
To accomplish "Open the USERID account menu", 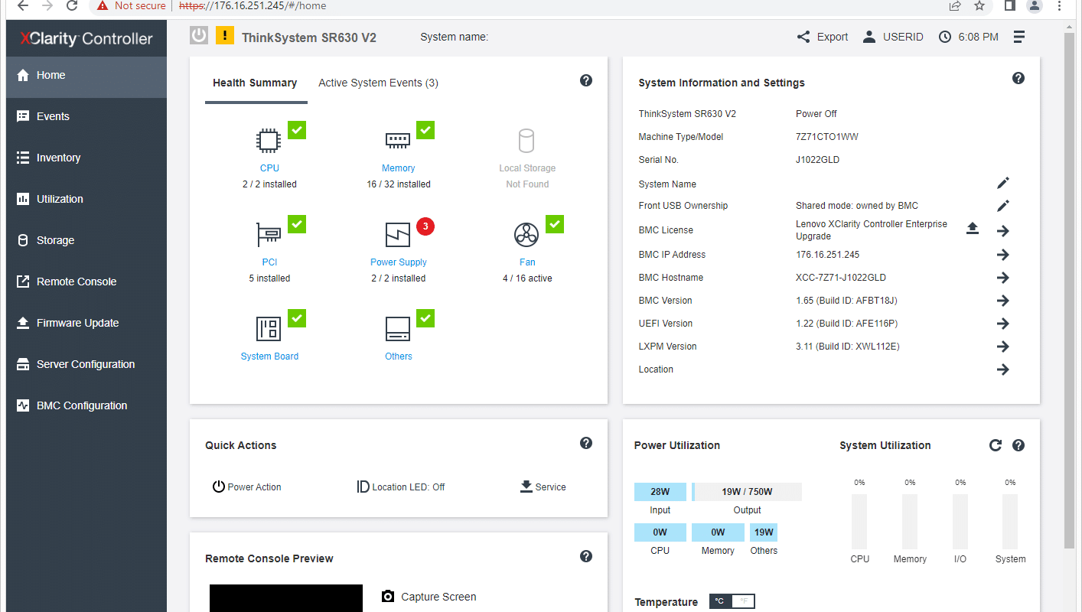I will [893, 37].
